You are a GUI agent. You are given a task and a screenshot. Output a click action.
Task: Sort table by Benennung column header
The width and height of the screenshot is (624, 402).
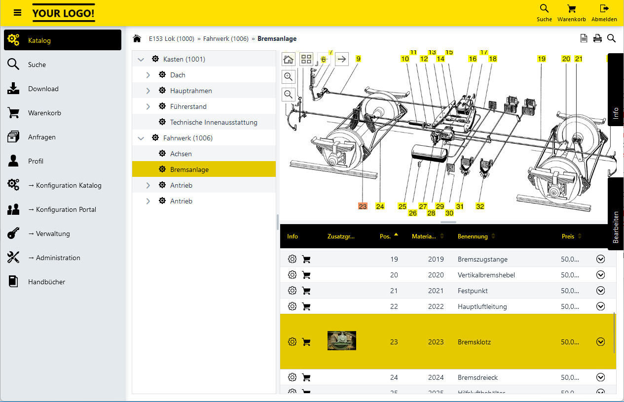[473, 236]
